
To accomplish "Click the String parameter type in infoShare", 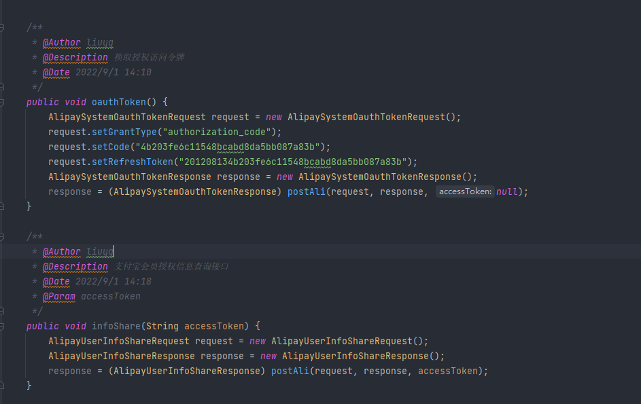I will click(x=162, y=326).
